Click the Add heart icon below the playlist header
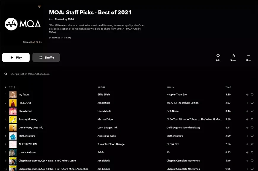Screen dimensions: 258x171 click(x=218, y=56)
